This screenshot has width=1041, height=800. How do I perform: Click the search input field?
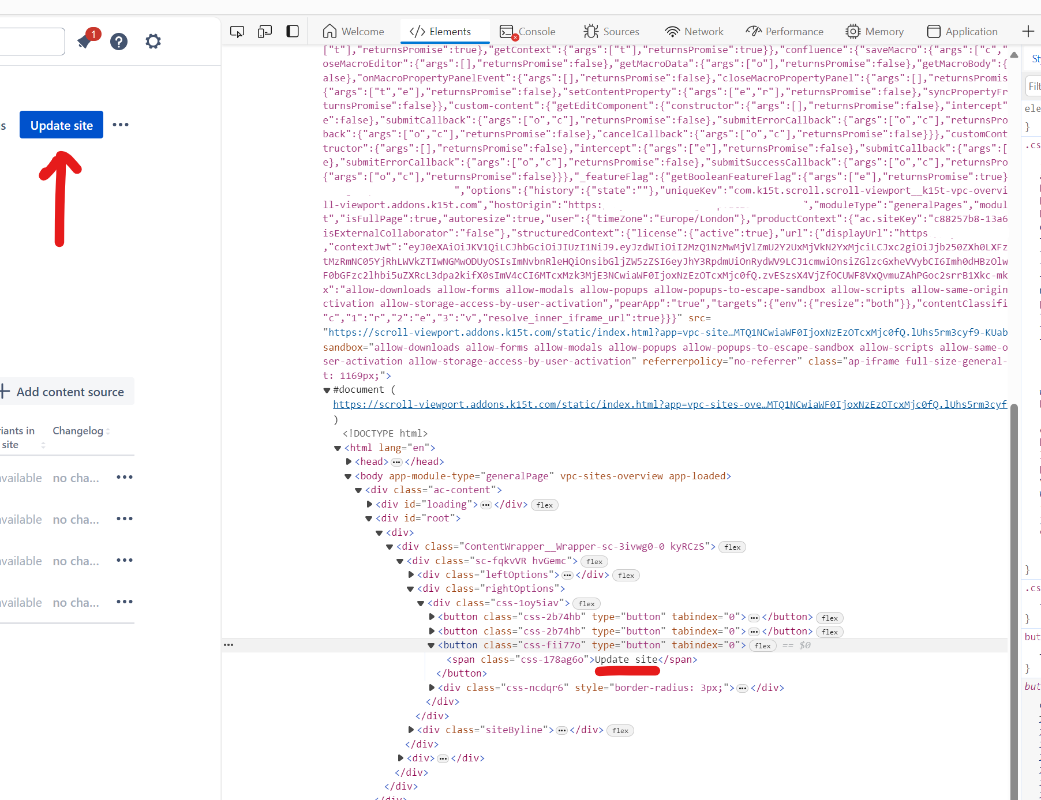coord(32,42)
